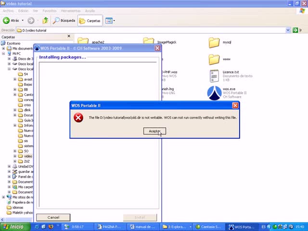Click Aceptar in the error dialog
308x231 pixels.
pyautogui.click(x=154, y=131)
